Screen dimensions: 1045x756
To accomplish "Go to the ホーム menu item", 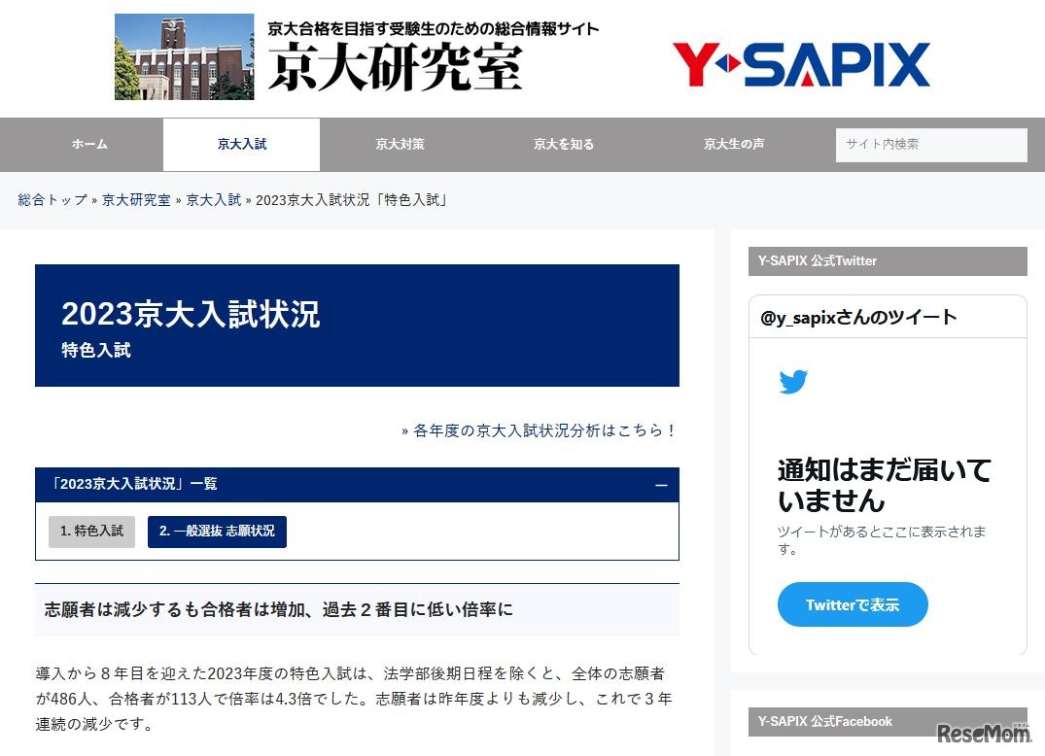I will click(x=89, y=144).
